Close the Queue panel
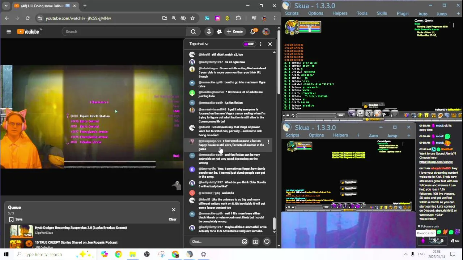This screenshot has width=463, height=260. tap(174, 209)
